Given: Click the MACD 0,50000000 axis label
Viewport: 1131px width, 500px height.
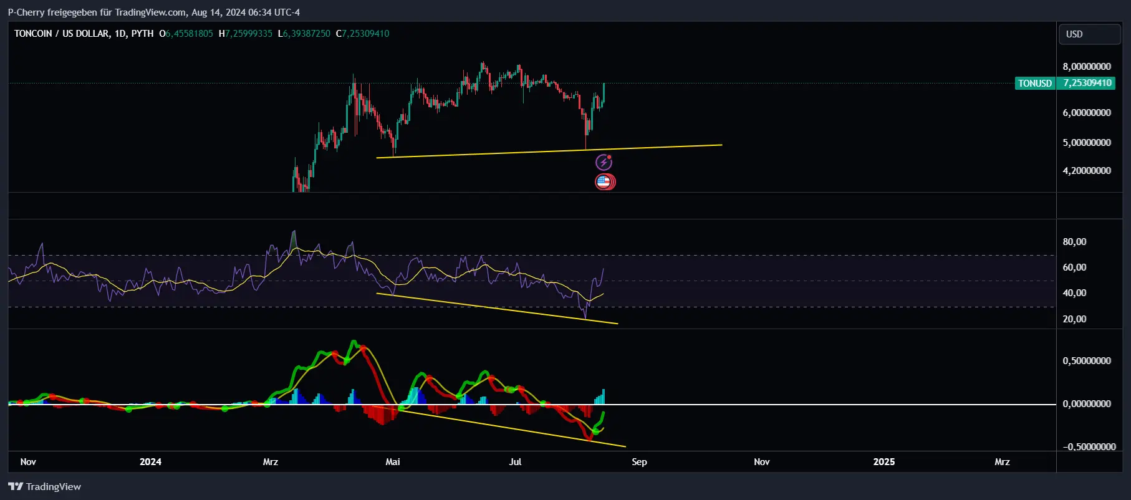Looking at the screenshot, I should click(1087, 361).
